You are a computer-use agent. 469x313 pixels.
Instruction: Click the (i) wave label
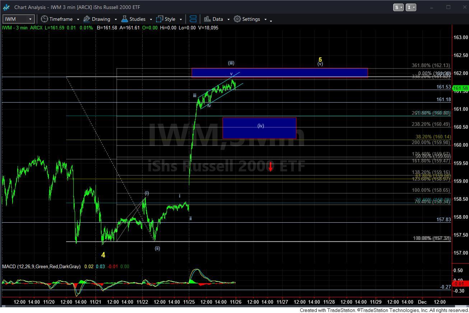[x=147, y=193]
